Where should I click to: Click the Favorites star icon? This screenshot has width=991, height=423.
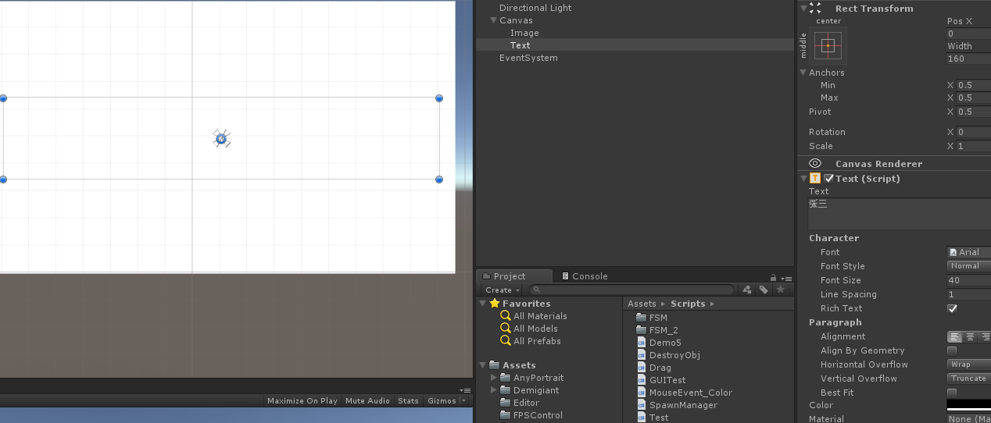pyautogui.click(x=495, y=303)
